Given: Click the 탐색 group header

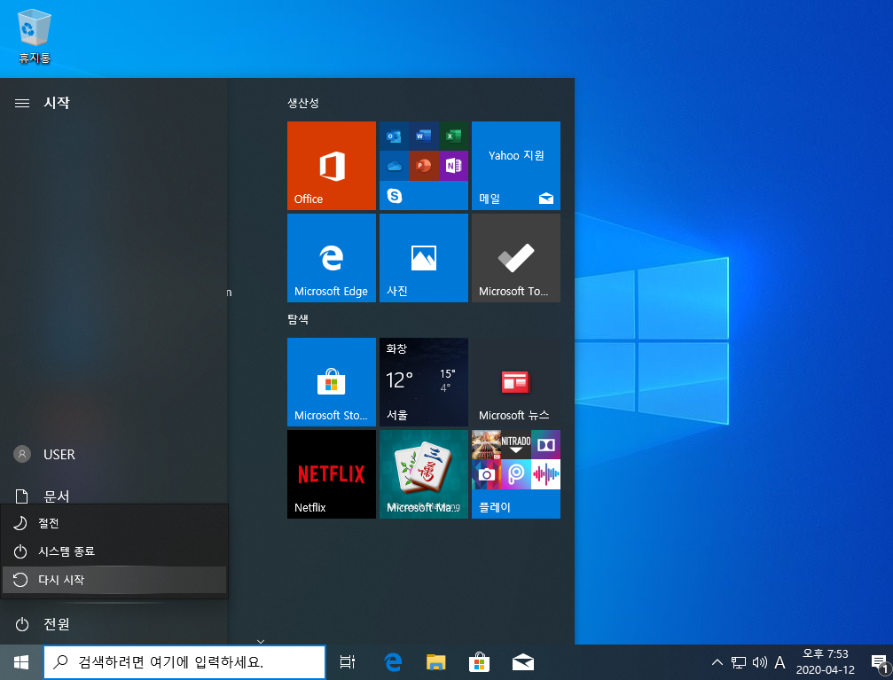Looking at the screenshot, I should coord(298,319).
